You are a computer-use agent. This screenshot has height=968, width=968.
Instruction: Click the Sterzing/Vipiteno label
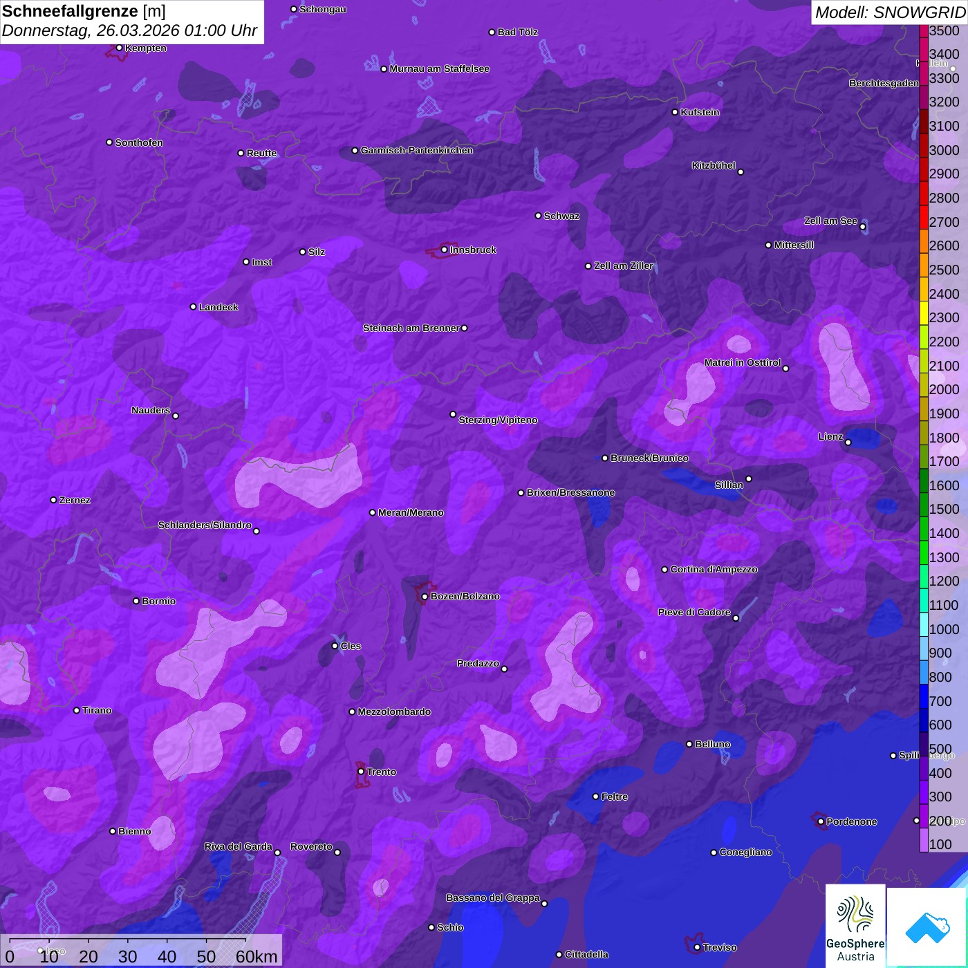498,420
